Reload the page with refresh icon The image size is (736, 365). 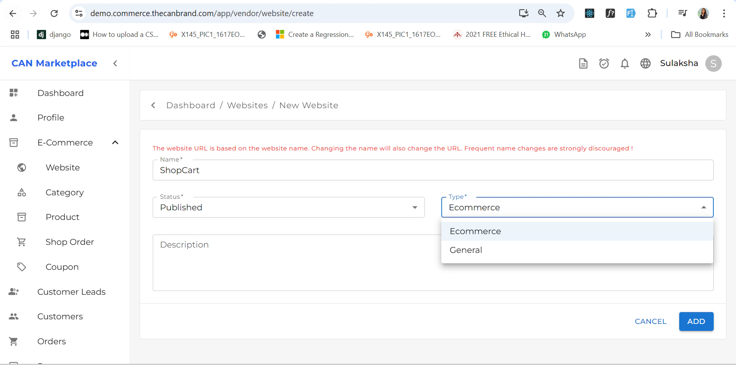point(54,13)
